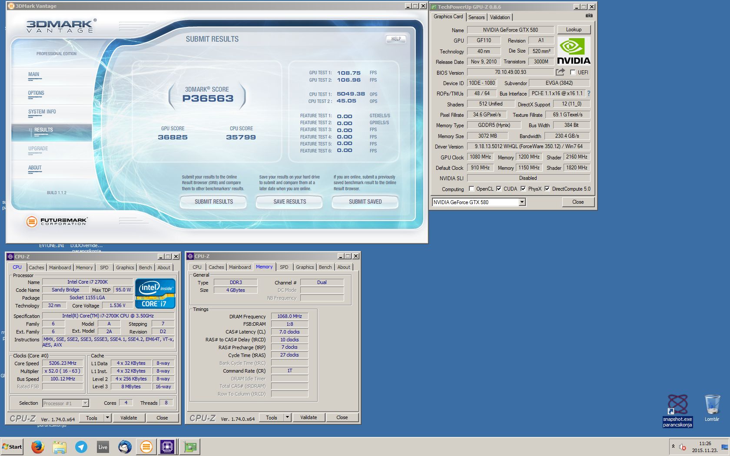Click GPU-Z title bar app icon
Viewport: 730px width, 456px height.
click(x=434, y=7)
